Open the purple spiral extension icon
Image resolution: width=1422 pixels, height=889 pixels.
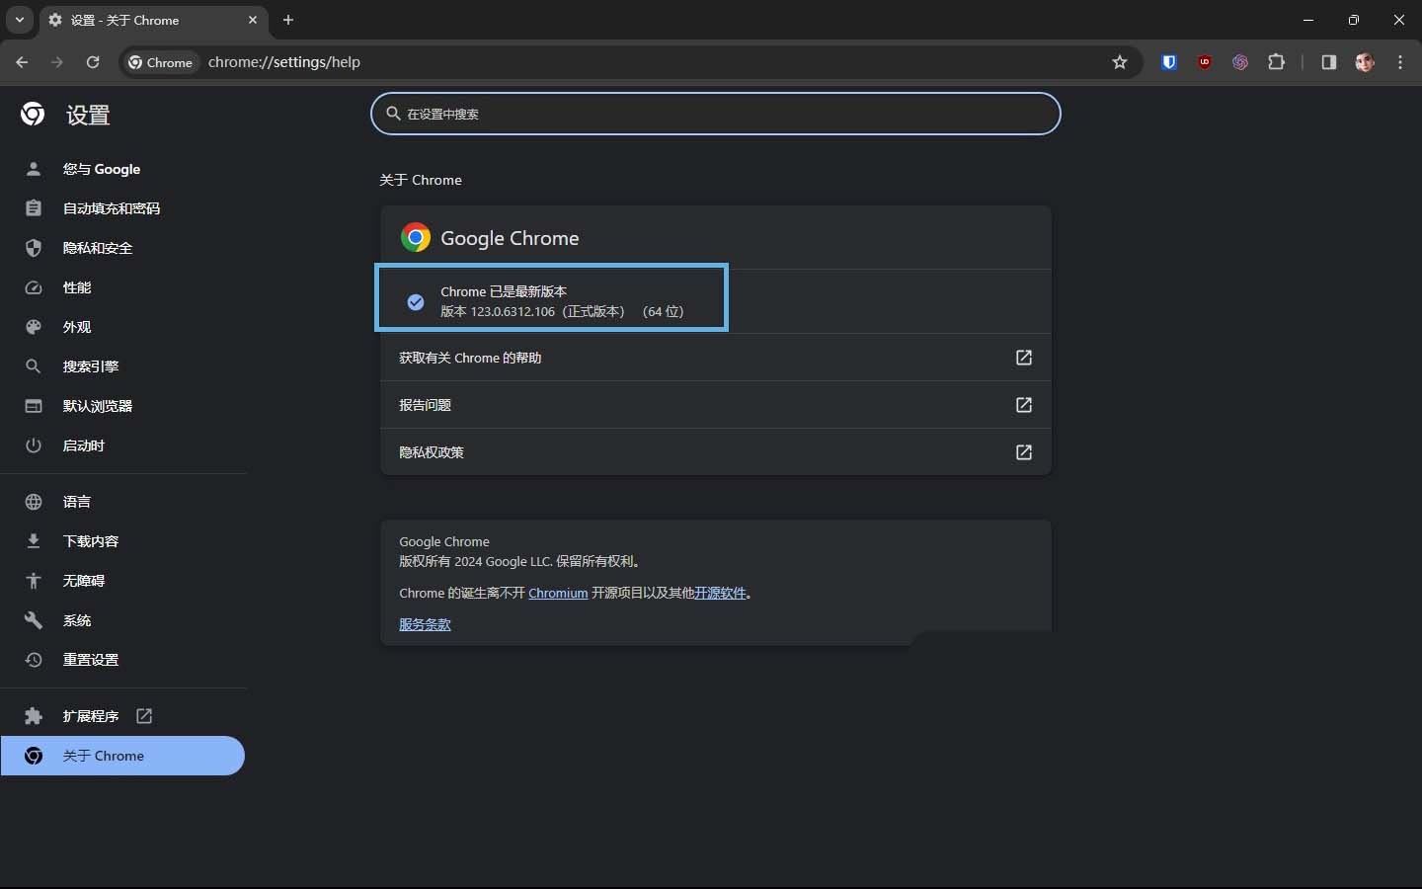click(x=1240, y=62)
